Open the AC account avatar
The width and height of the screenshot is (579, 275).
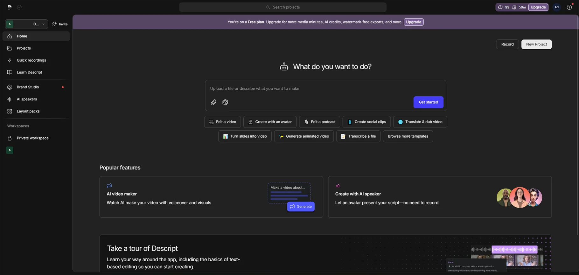point(557,7)
